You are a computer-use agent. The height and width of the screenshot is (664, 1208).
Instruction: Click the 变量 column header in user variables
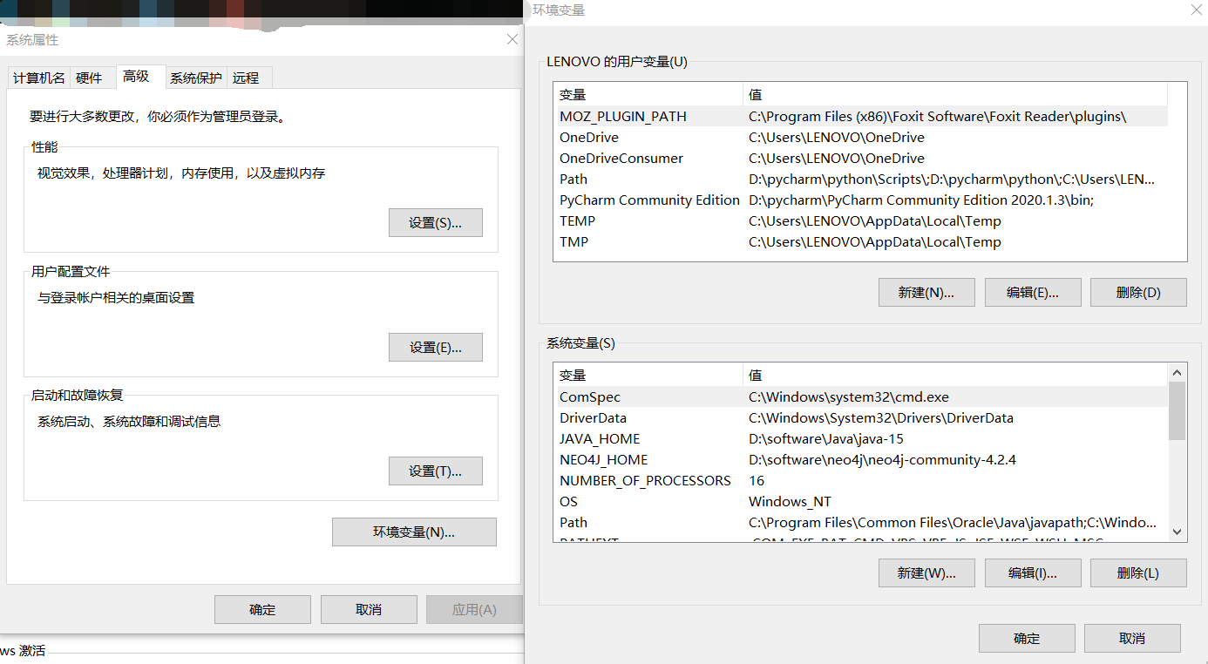click(648, 94)
